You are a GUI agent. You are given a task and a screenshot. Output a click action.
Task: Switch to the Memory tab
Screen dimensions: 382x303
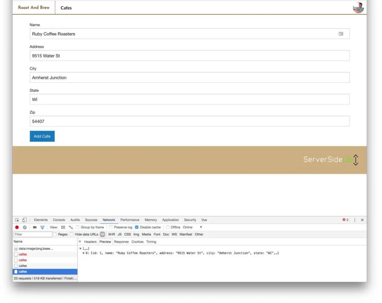click(x=151, y=220)
